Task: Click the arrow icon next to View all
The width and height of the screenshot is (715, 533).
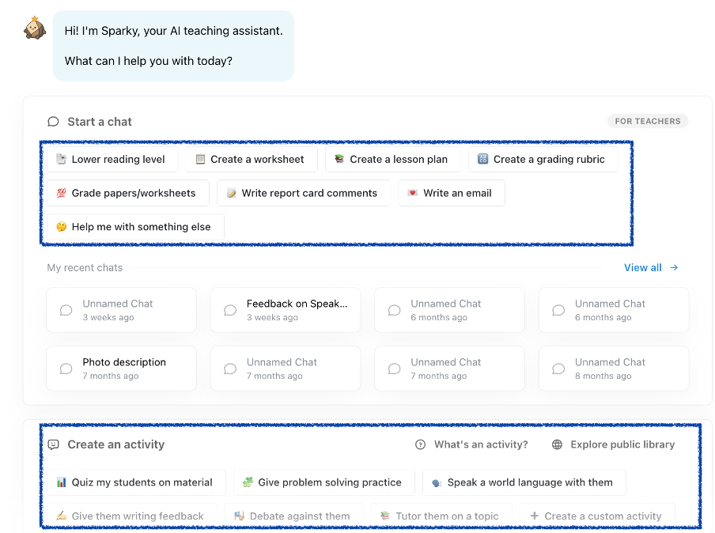Action: (675, 267)
